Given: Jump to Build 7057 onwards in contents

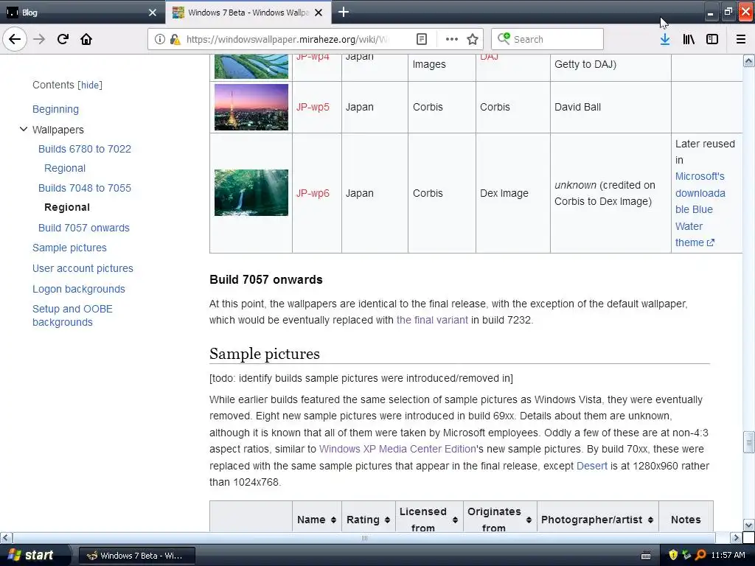Looking at the screenshot, I should point(84,228).
